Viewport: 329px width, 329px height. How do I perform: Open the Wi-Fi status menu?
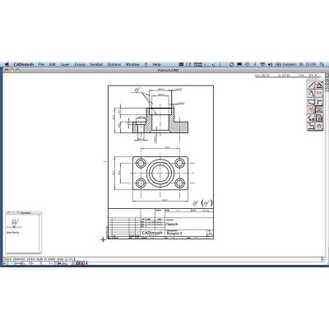click(x=262, y=64)
